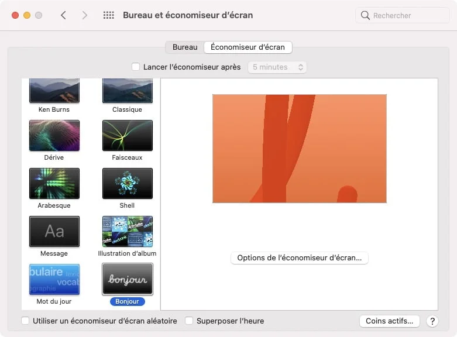
Task: Choose the Ken Burns screensaver thumbnail
Action: 54,90
